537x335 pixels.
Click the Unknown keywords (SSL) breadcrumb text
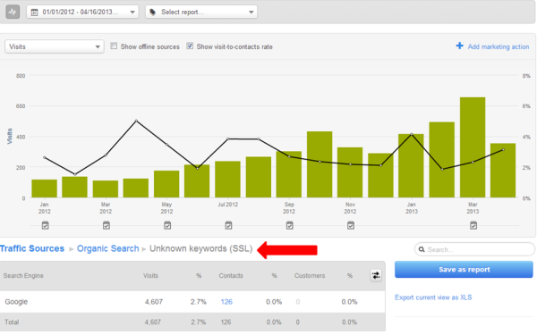[x=201, y=248]
